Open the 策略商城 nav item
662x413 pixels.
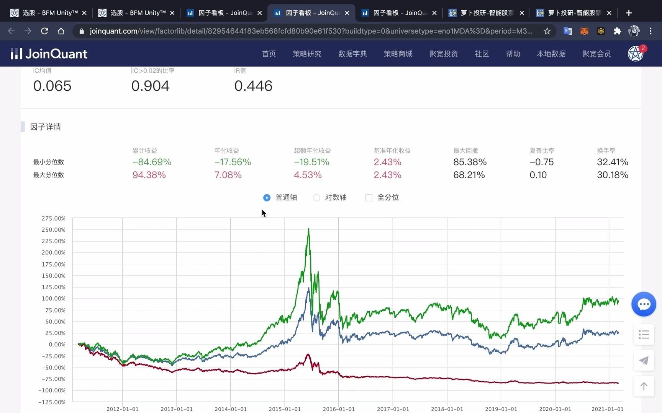(x=398, y=54)
